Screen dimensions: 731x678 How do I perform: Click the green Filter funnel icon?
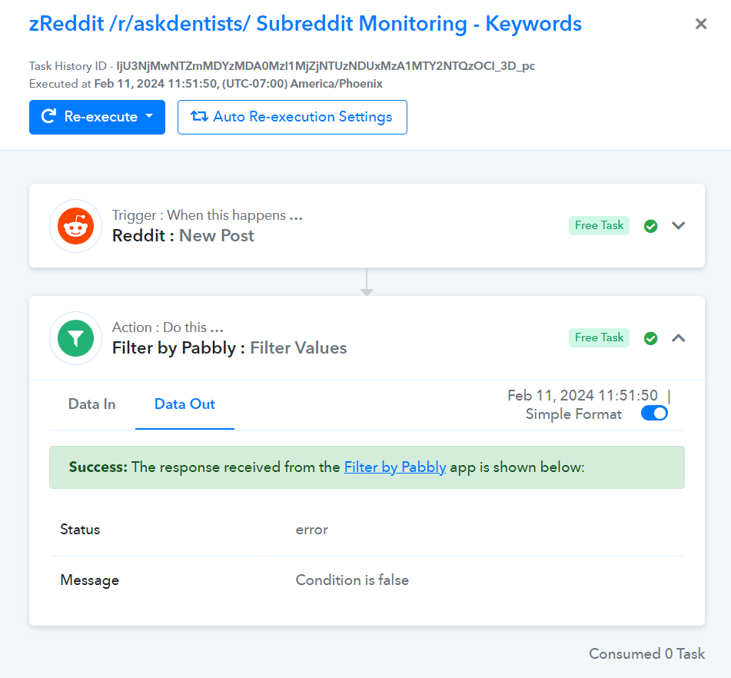75,338
